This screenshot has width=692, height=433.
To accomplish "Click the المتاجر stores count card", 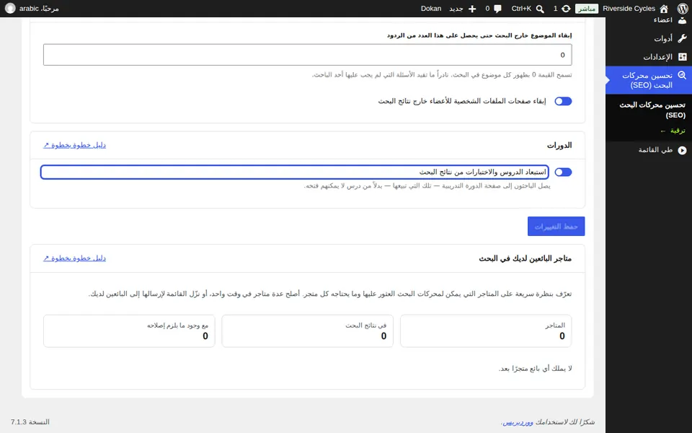I will (486, 331).
